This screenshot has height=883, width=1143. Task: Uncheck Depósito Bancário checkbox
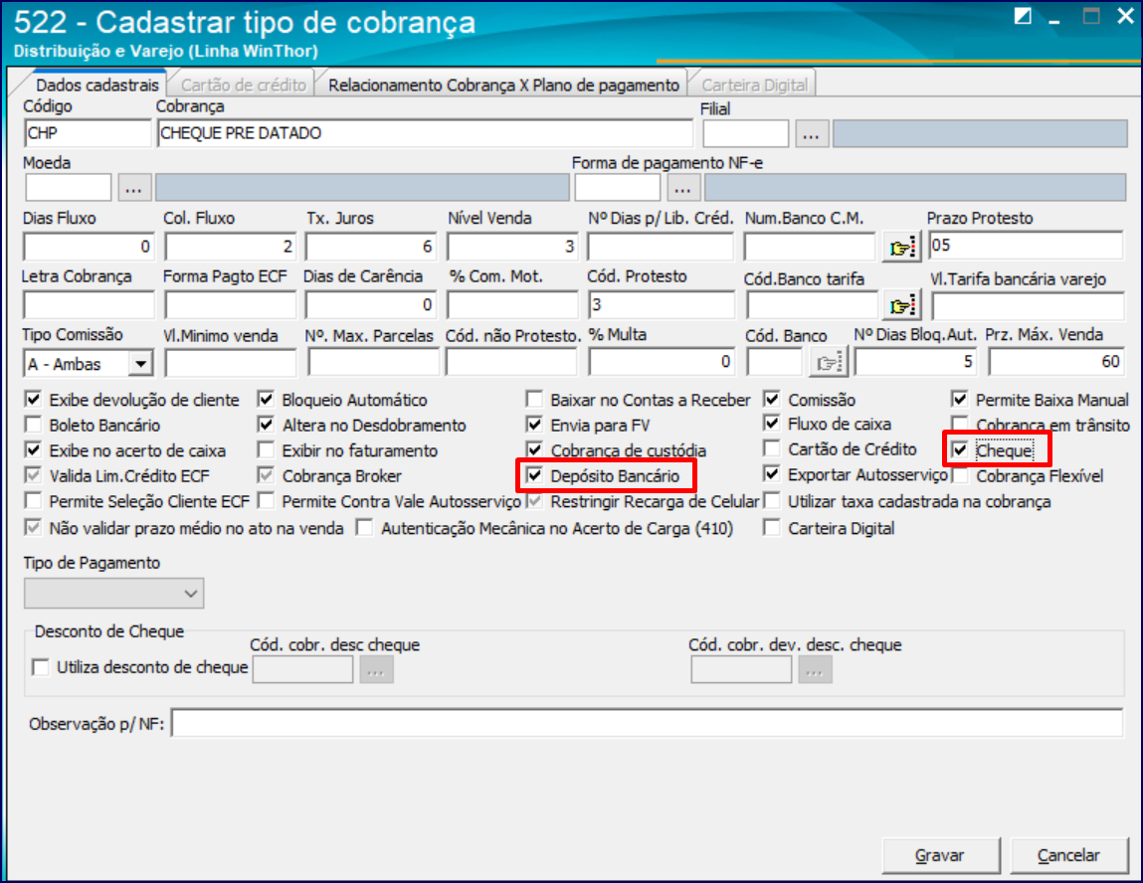(534, 475)
